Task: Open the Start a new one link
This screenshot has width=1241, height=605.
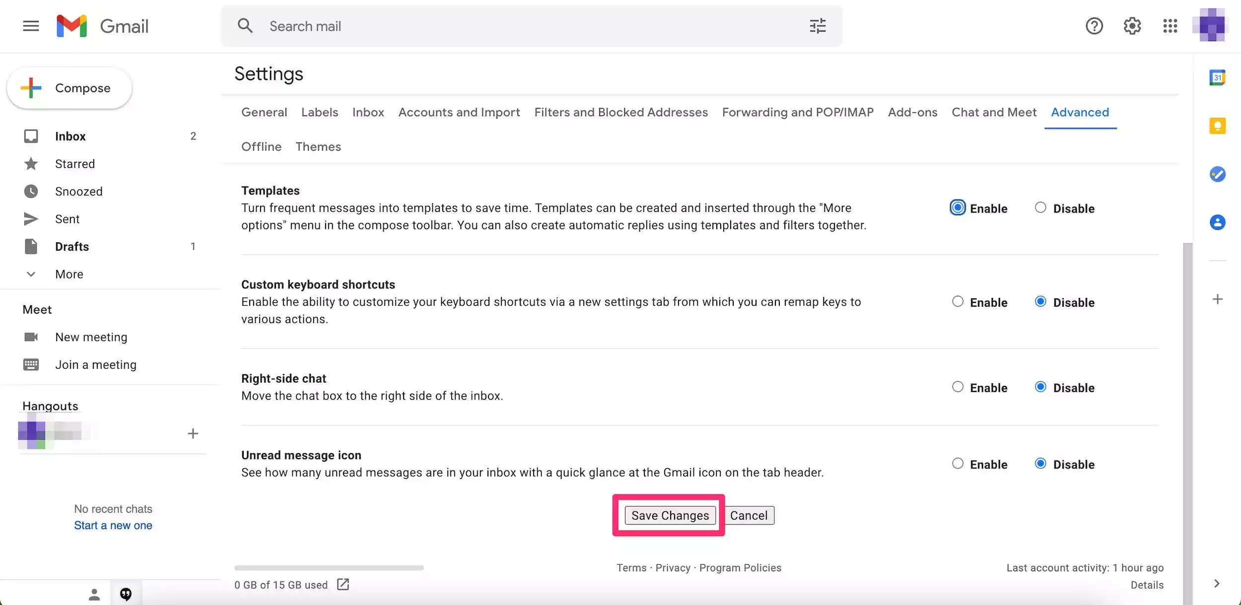Action: point(113,525)
